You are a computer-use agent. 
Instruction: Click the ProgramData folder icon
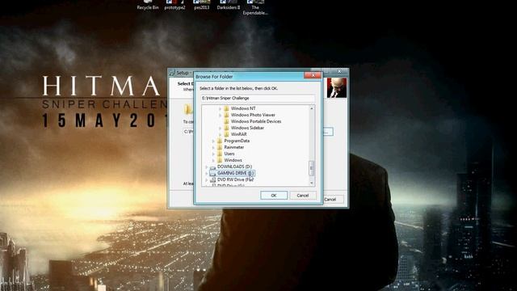[x=220, y=141]
